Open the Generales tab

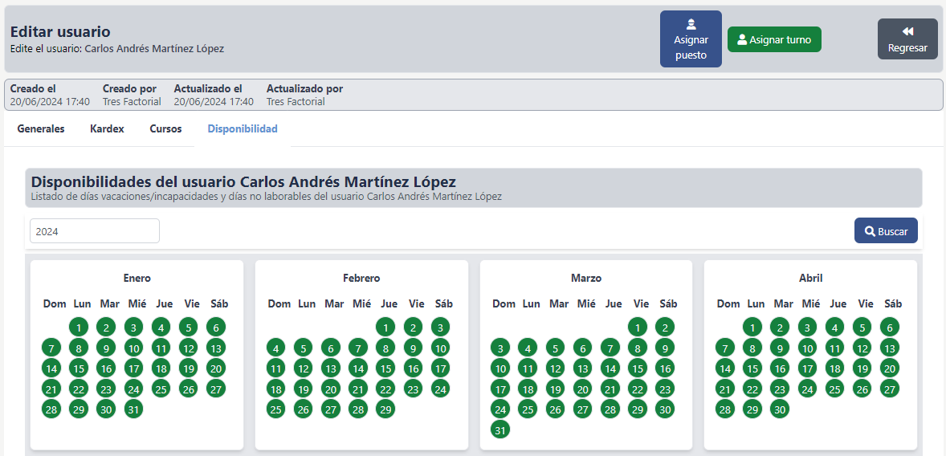(x=41, y=128)
